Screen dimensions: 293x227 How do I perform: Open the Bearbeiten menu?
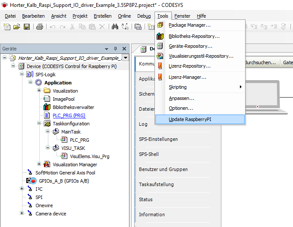[33, 16]
